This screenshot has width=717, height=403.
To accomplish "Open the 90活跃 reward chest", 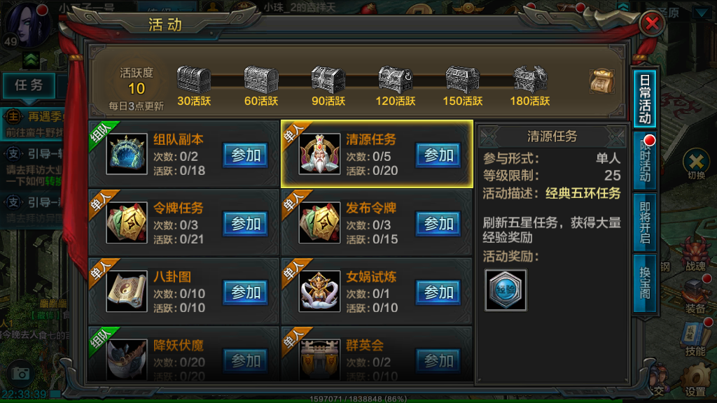I will click(328, 80).
